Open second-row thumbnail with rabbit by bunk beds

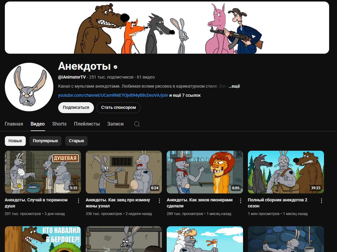point(124,239)
